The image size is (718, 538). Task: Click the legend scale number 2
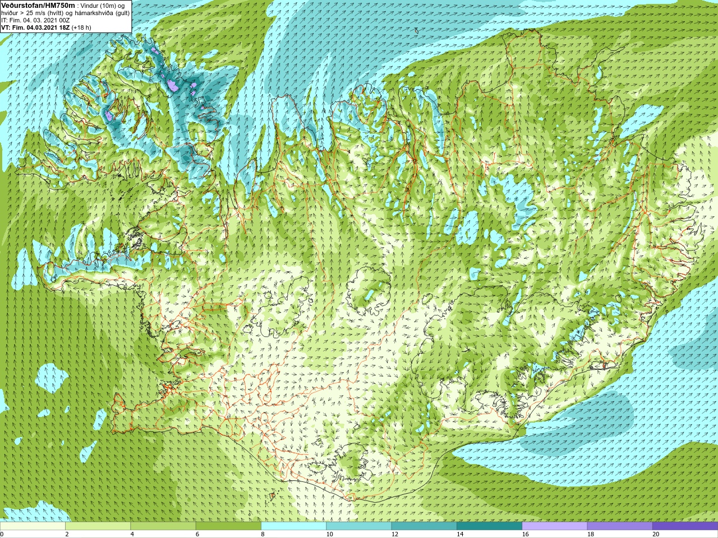[67, 534]
